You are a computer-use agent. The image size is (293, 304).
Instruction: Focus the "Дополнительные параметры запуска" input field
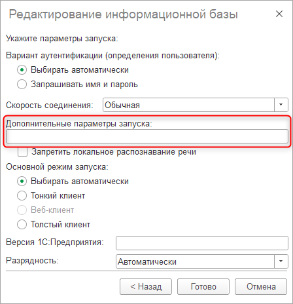point(147,136)
